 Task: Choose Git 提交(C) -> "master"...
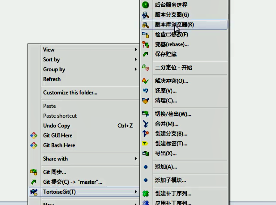pyautogui.click(x=84, y=182)
